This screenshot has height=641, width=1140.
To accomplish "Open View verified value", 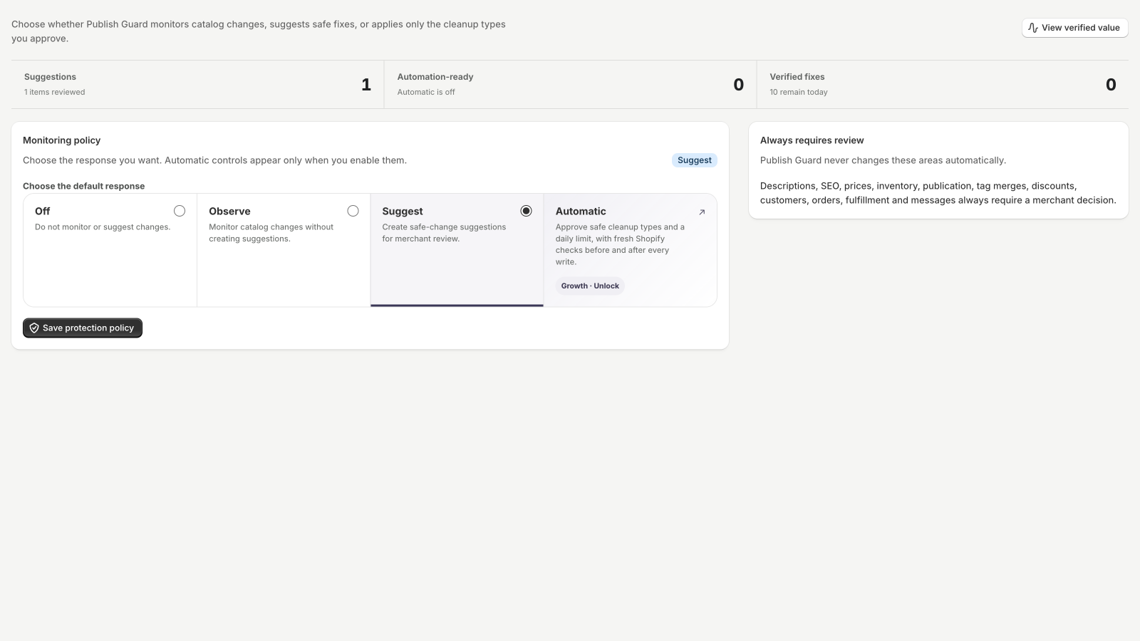I will coord(1074,28).
